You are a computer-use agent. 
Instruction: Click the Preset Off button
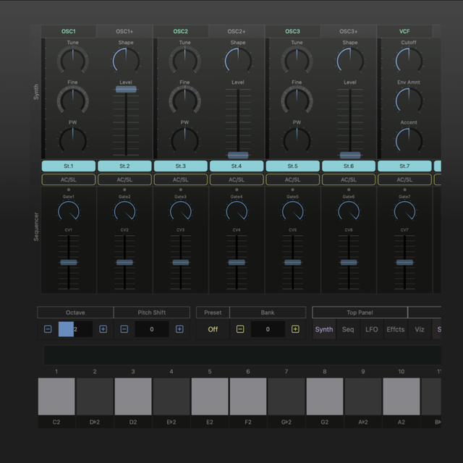click(x=213, y=329)
